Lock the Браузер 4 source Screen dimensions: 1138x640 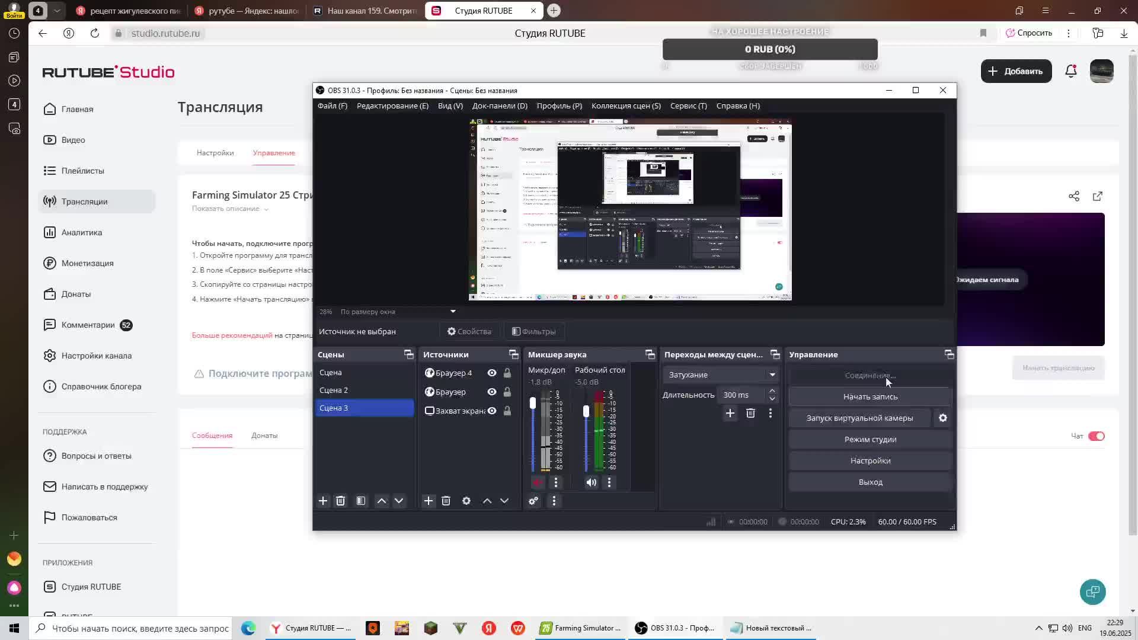coord(507,373)
